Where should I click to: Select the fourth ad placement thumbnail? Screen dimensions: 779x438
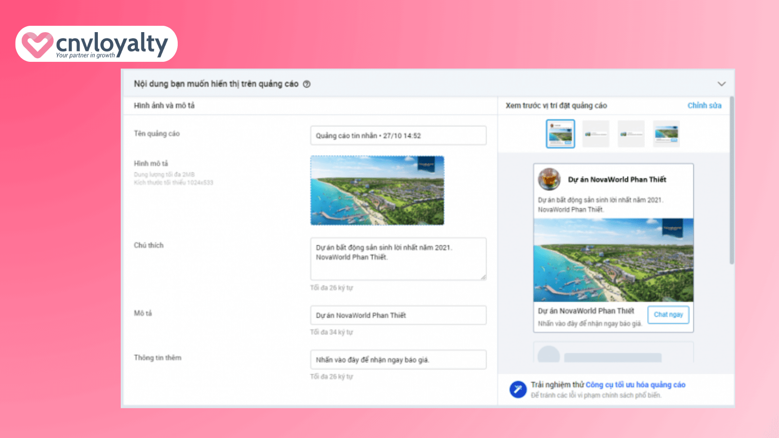point(666,134)
